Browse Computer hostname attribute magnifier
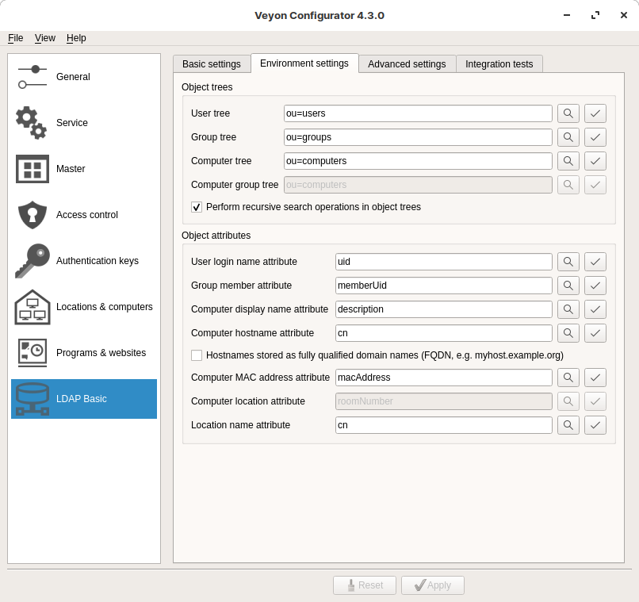Viewport: 639px width, 602px height. click(x=568, y=333)
